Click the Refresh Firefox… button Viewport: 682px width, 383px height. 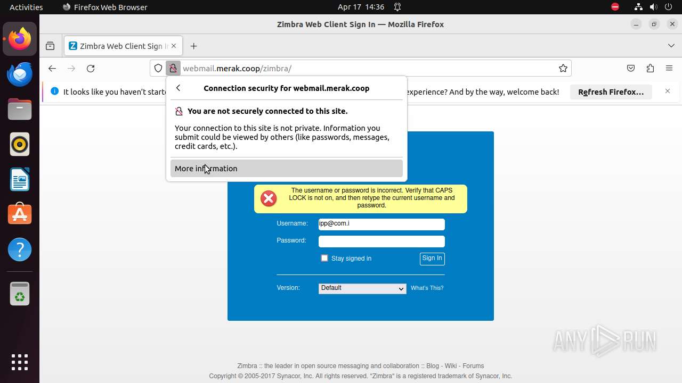[611, 91]
